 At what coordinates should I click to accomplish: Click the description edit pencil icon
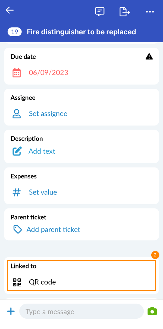tap(17, 151)
